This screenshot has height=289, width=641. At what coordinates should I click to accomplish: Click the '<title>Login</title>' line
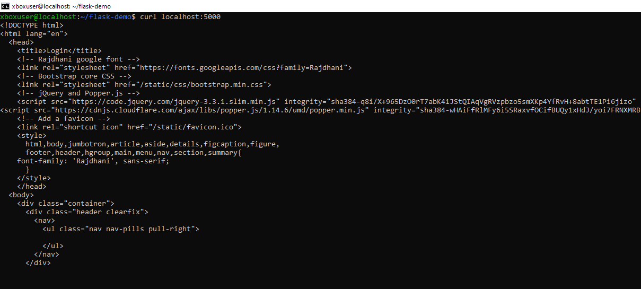coord(59,51)
